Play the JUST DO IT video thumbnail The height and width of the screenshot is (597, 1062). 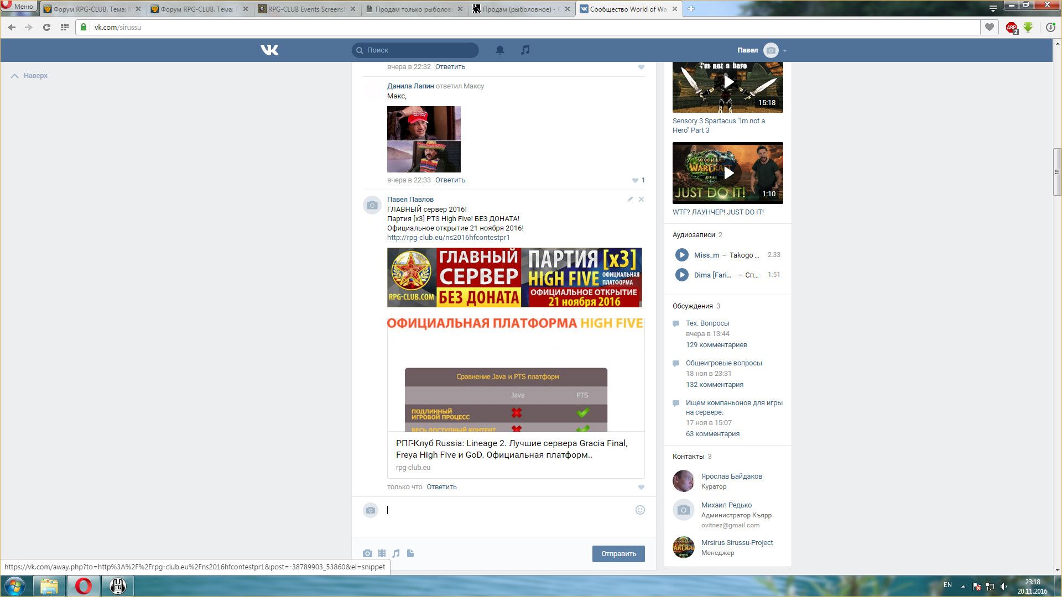coord(728,173)
